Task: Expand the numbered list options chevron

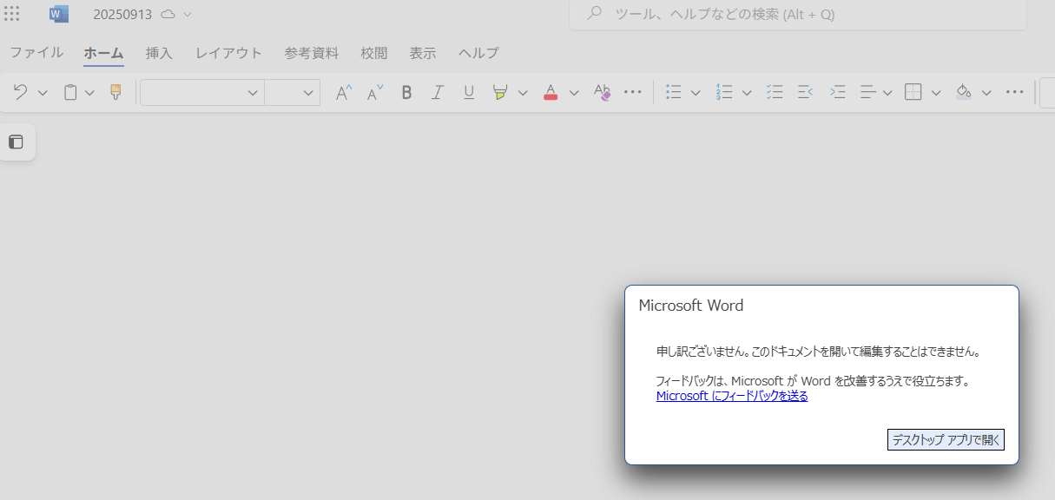Action: 747,92
